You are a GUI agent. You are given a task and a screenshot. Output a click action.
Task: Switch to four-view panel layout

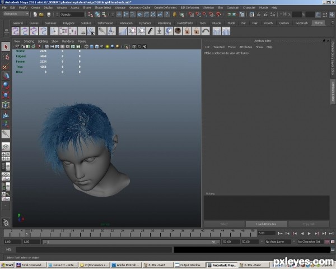6,156
